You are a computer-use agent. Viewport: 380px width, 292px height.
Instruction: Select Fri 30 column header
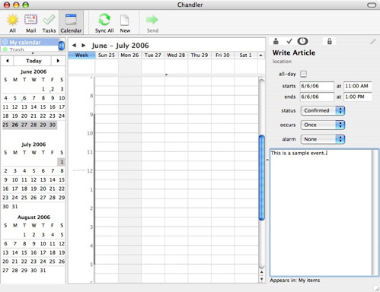[222, 56]
